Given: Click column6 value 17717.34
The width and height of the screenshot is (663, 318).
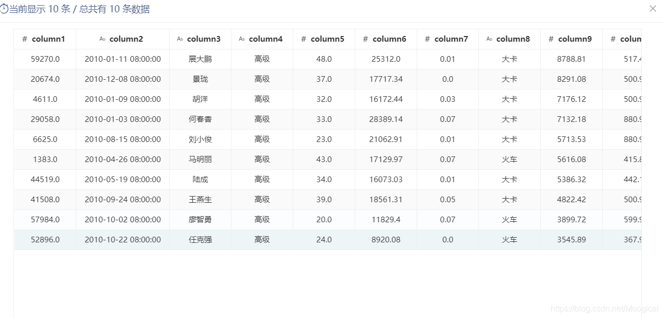Looking at the screenshot, I should pyautogui.click(x=386, y=79).
